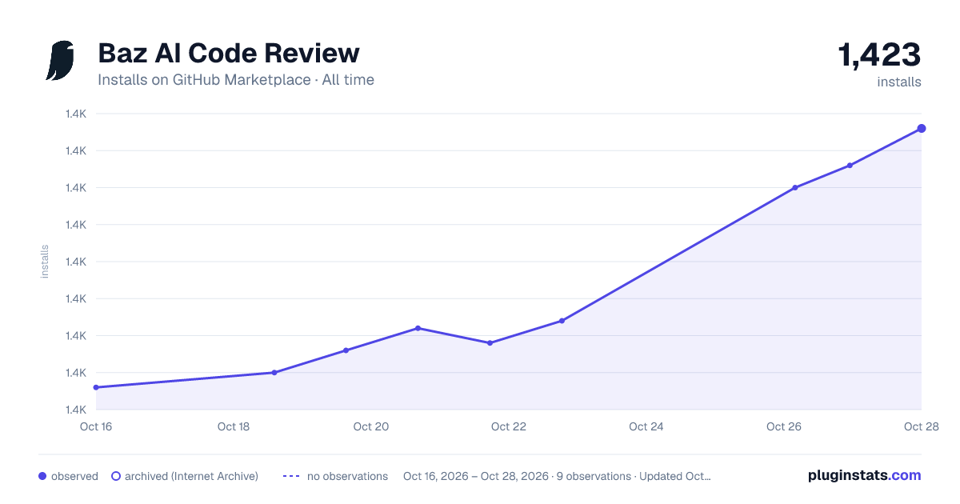Click the 'Oct 26' x-axis label
This screenshot has height=504, width=960.
point(784,426)
